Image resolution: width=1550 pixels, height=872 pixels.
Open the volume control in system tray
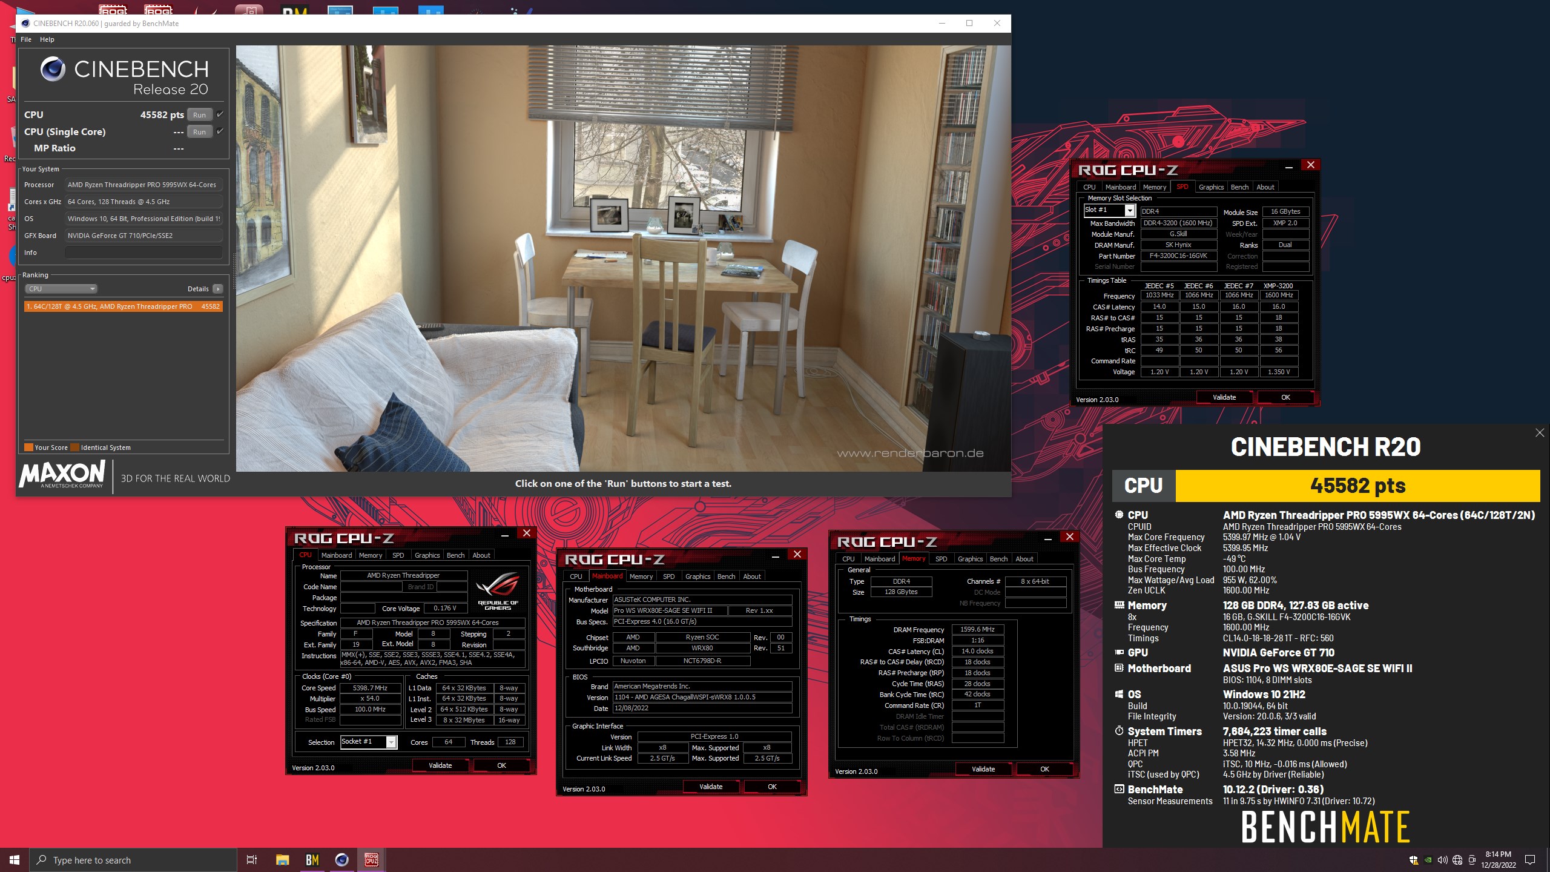tap(1443, 860)
